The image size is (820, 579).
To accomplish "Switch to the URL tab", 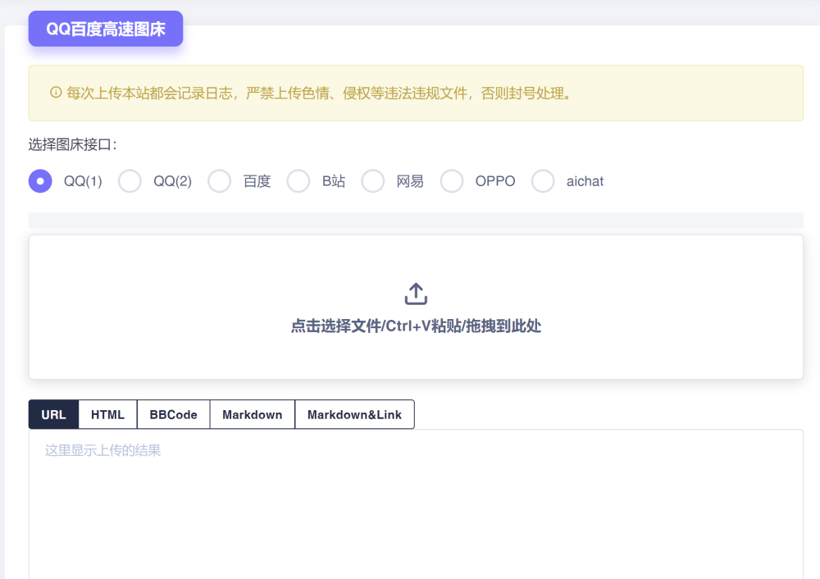I will click(x=53, y=414).
